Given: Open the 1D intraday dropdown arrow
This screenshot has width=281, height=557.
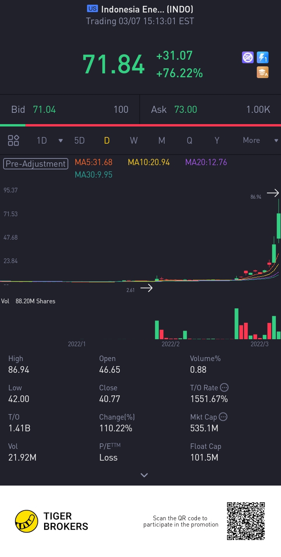Looking at the screenshot, I should click(x=60, y=141).
